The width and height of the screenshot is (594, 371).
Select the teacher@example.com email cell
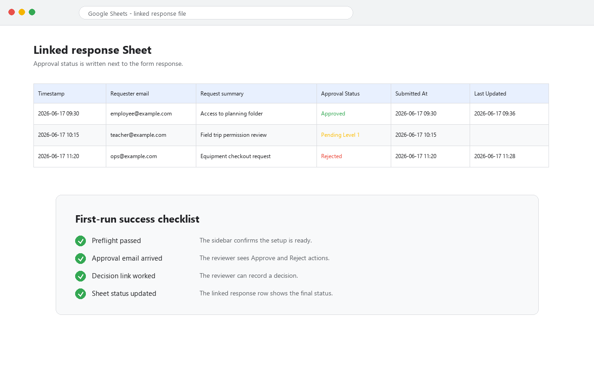(151, 135)
